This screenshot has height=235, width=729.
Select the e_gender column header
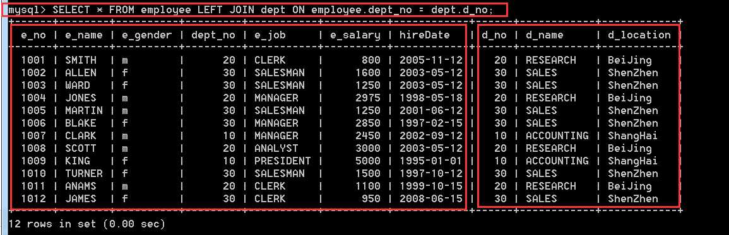point(147,35)
